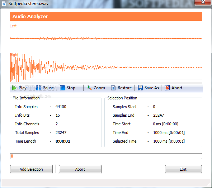The width and height of the screenshot is (212, 188).
Task: Select the Time End 1000 ms value
Action: pos(169,133)
